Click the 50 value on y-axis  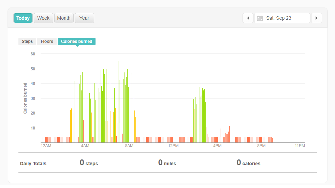(33, 69)
